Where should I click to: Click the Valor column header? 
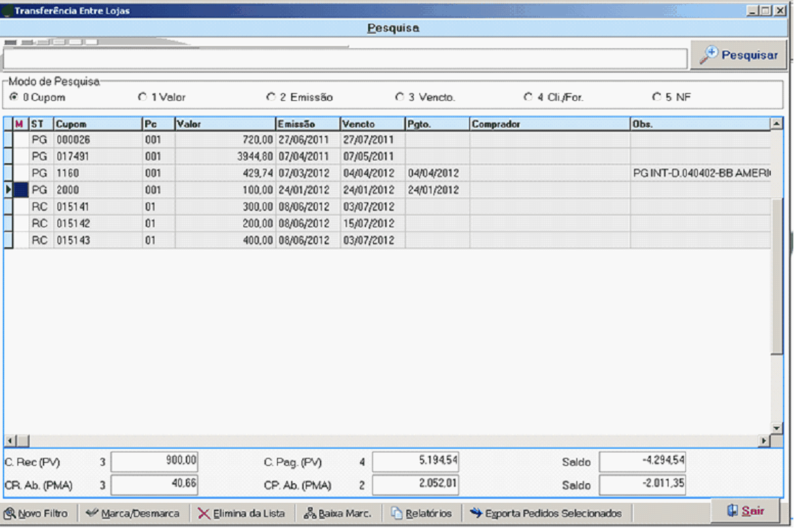coord(224,124)
